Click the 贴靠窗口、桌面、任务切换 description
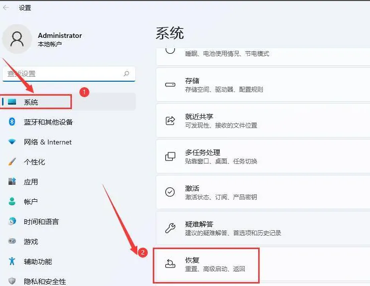This screenshot has height=286, width=370. (221, 161)
